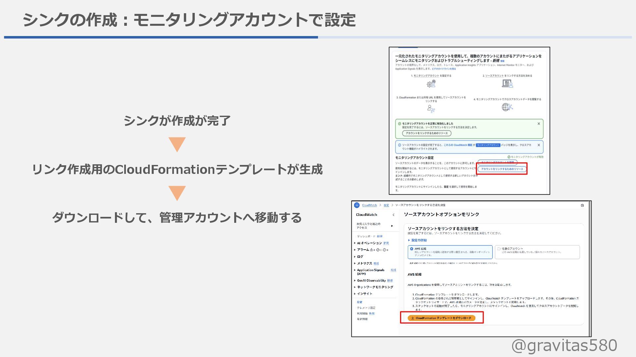The width and height of the screenshot is (636, 357).
Task: Select the 任意のアカウント radio option
Action: [x=499, y=249]
